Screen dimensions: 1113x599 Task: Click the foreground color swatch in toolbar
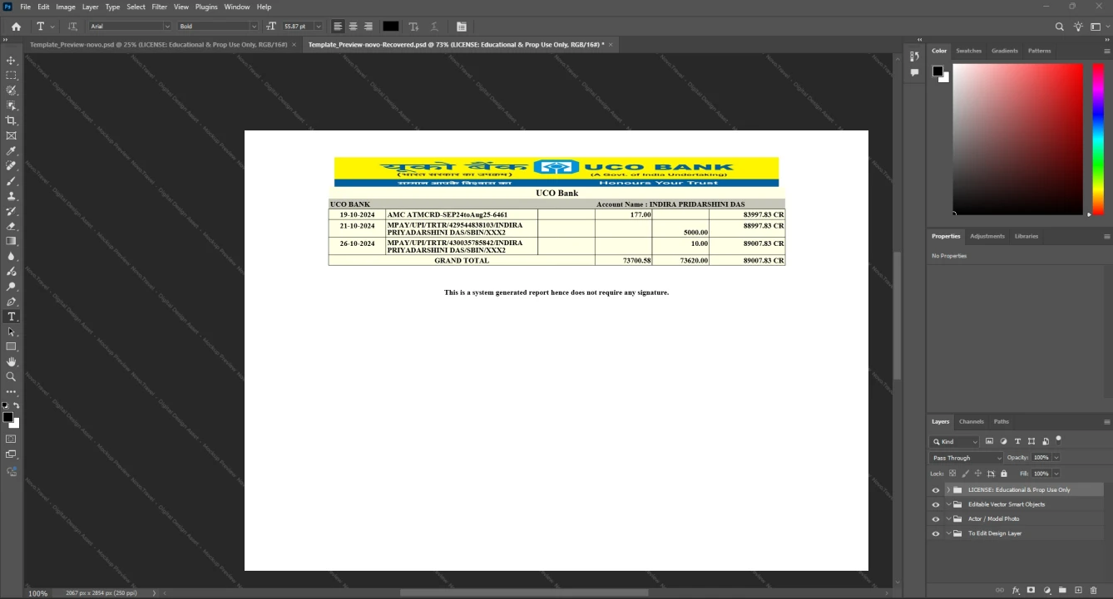[7, 417]
